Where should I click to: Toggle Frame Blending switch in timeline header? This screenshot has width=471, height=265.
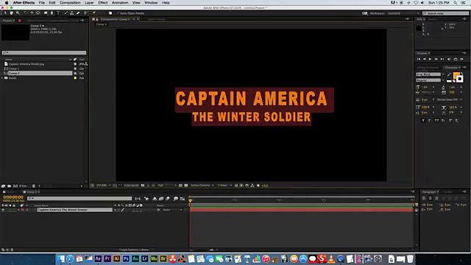(161, 199)
